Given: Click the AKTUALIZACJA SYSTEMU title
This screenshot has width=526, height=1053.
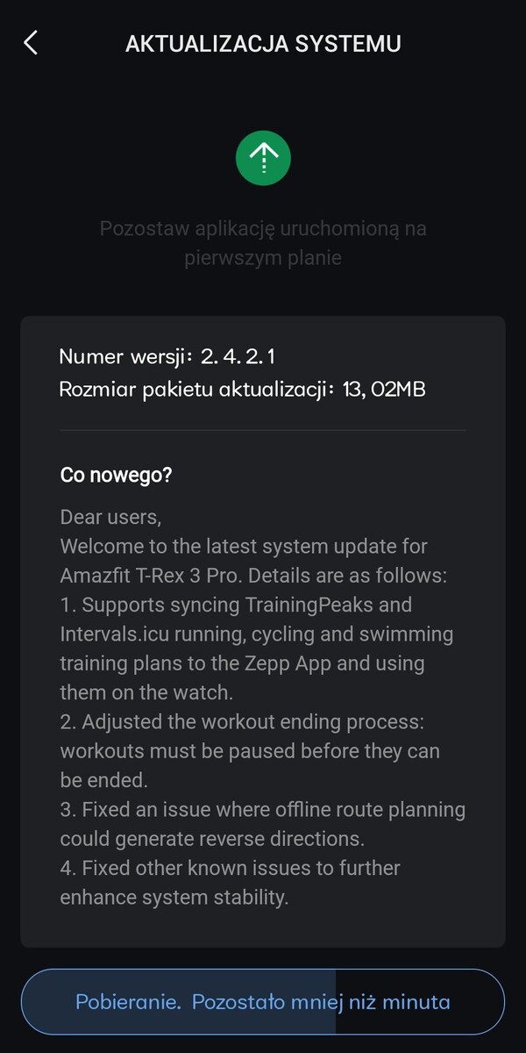Looking at the screenshot, I should tap(263, 44).
